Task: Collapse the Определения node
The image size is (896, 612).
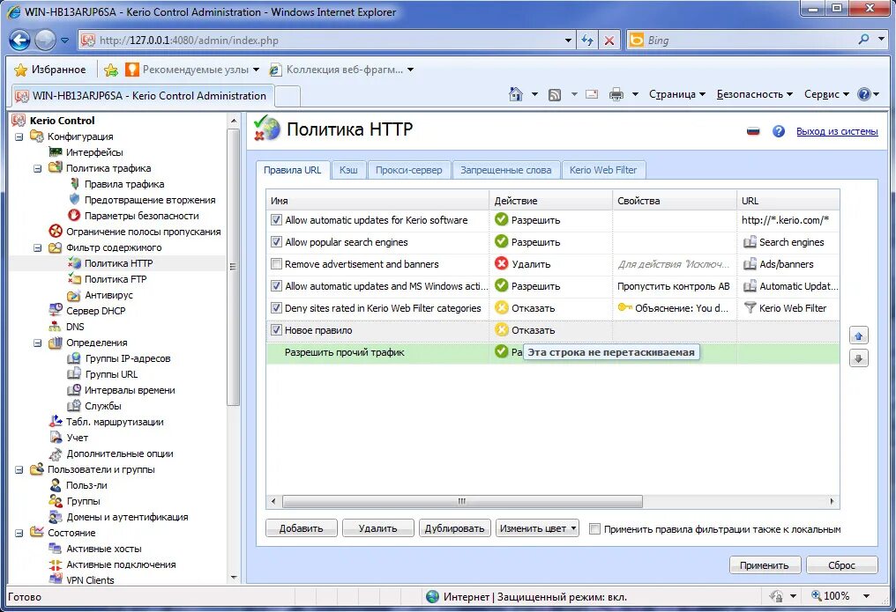Action: [x=38, y=343]
